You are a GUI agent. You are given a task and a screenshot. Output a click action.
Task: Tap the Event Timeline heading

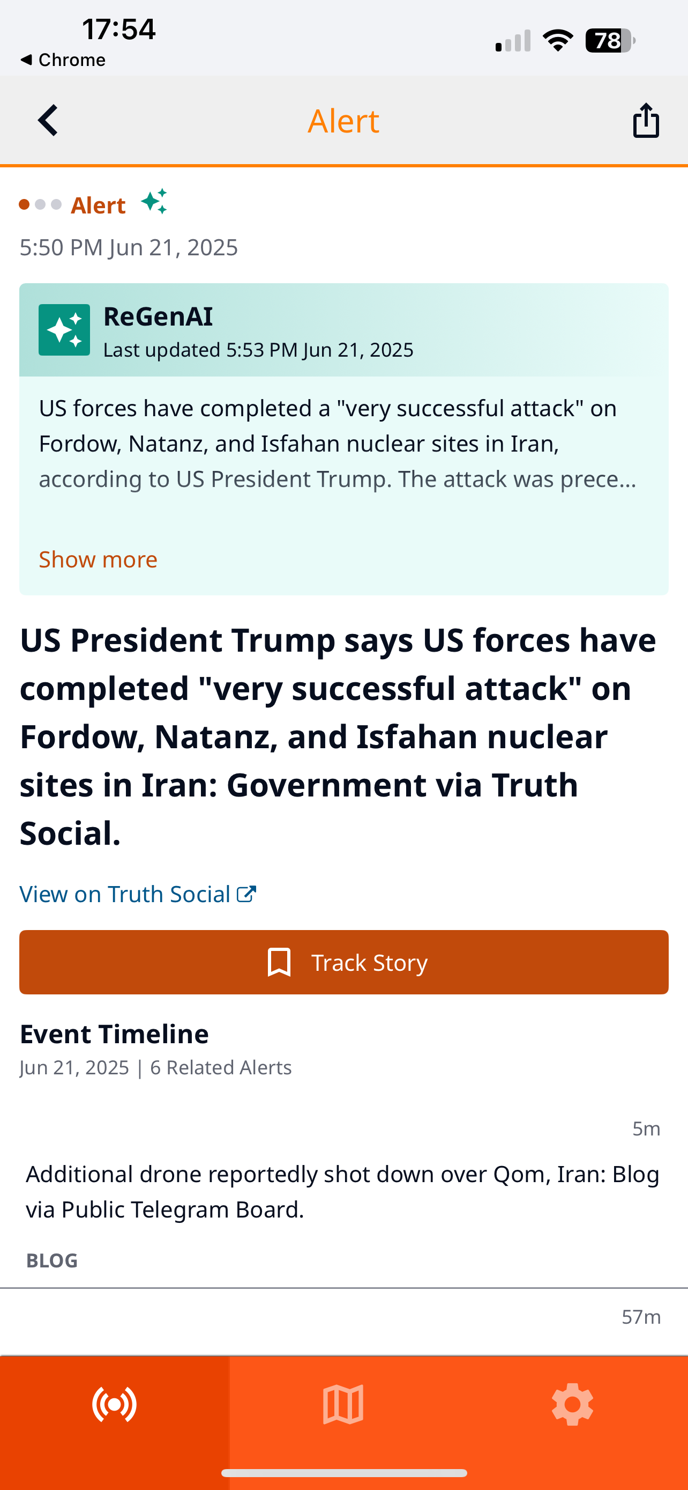(x=114, y=1034)
